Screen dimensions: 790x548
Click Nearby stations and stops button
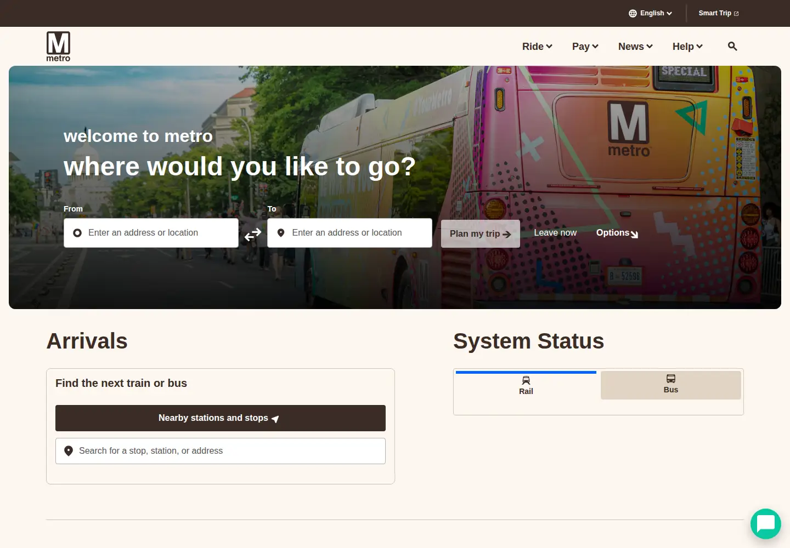tap(221, 418)
